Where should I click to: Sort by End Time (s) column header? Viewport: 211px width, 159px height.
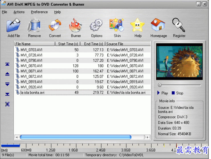pyautogui.click(x=93, y=44)
